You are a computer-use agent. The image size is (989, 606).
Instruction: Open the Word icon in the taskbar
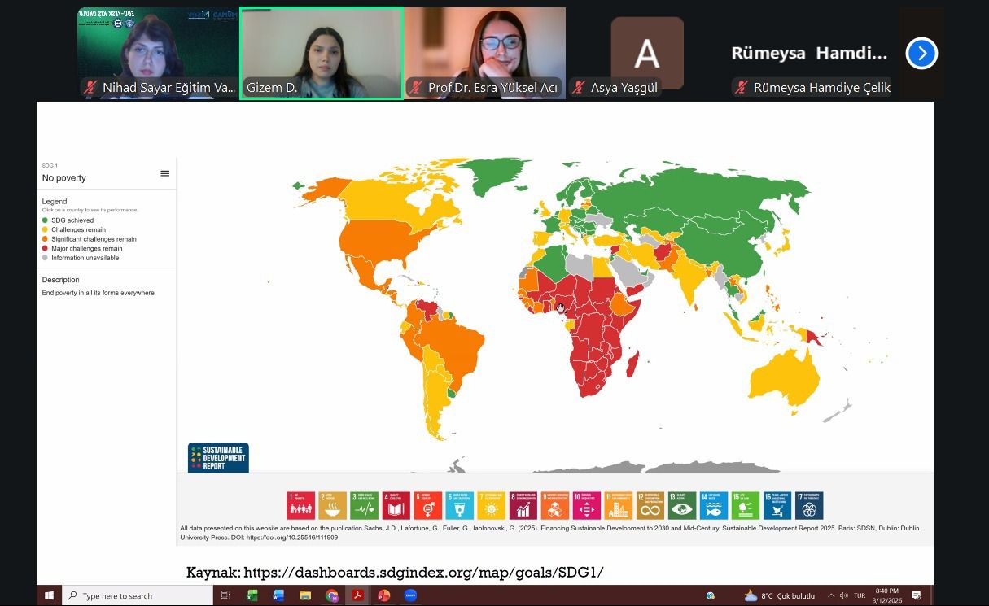point(278,595)
